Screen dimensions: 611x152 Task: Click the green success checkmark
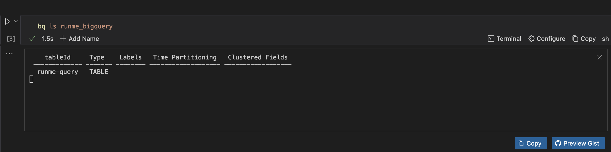tap(32, 38)
